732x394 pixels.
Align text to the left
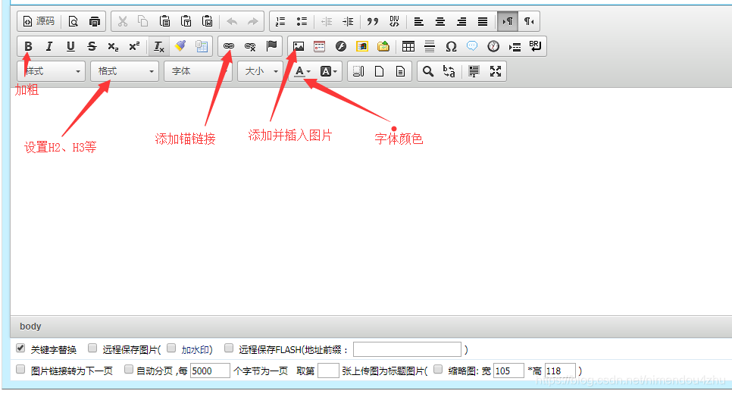[x=419, y=21]
